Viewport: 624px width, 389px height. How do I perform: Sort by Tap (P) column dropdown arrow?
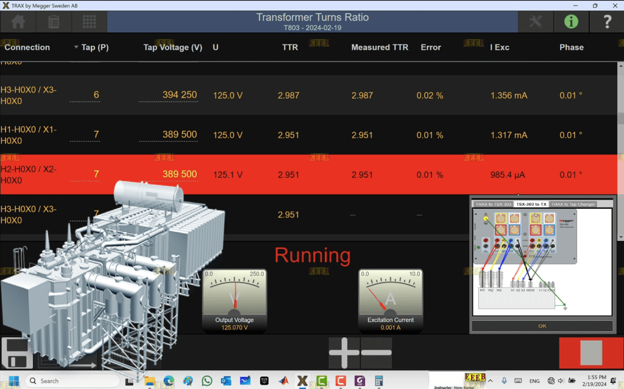[x=76, y=47]
